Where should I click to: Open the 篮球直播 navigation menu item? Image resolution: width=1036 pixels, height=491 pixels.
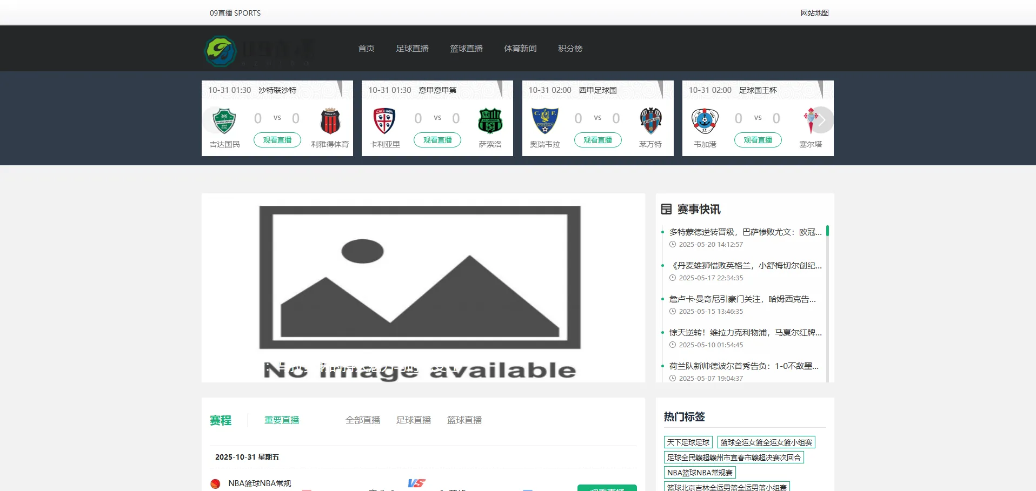466,49
